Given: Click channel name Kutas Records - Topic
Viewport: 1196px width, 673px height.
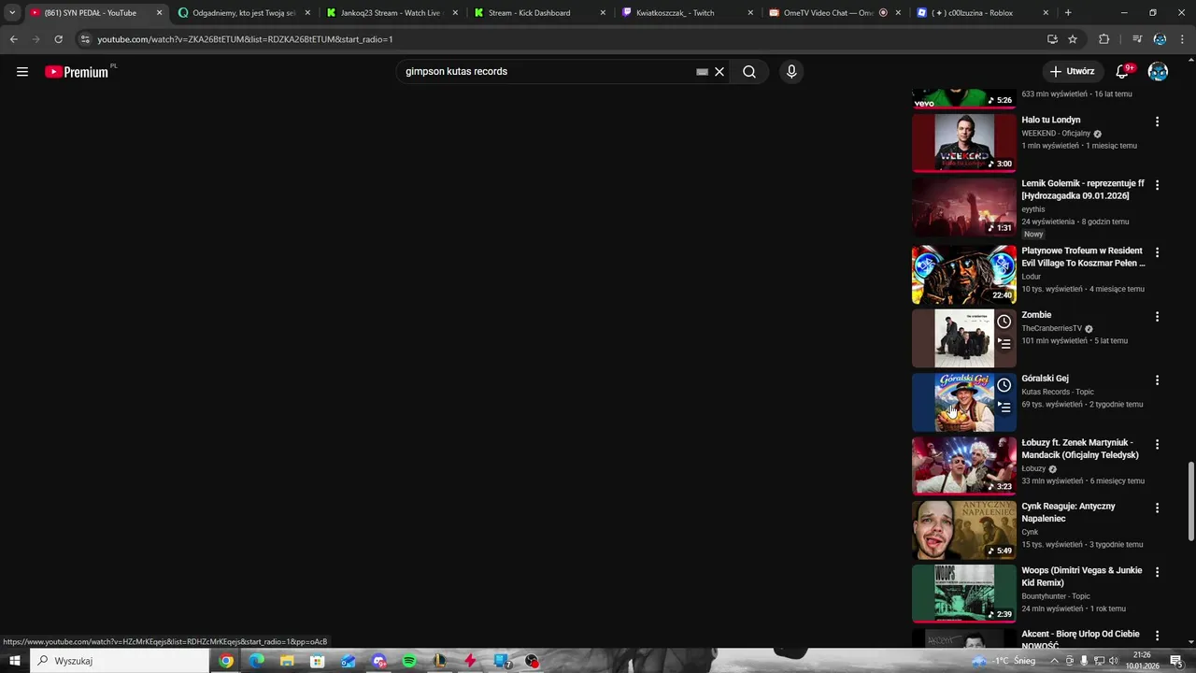Looking at the screenshot, I should (x=1058, y=392).
